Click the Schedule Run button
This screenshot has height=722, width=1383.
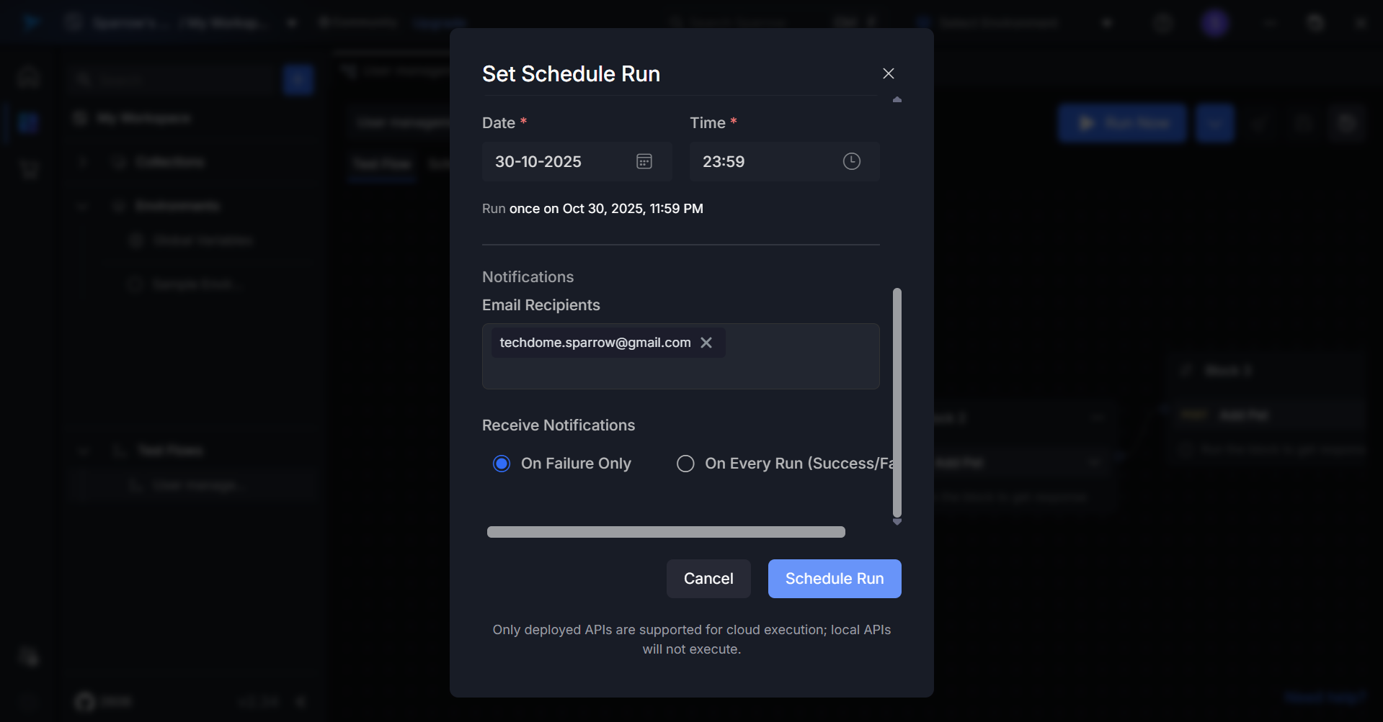coord(834,579)
